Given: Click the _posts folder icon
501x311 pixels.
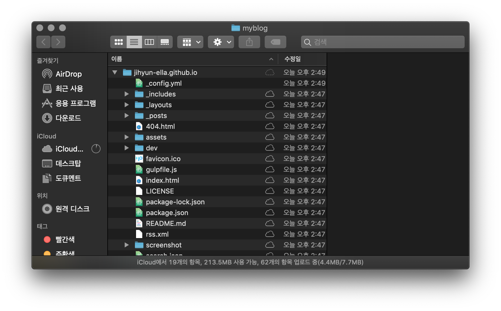Looking at the screenshot, I should (x=139, y=115).
